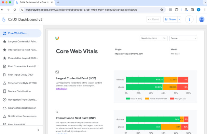Close the CrUX Dashboard v2 tab
The width and height of the screenshot is (207, 134).
(52, 2)
